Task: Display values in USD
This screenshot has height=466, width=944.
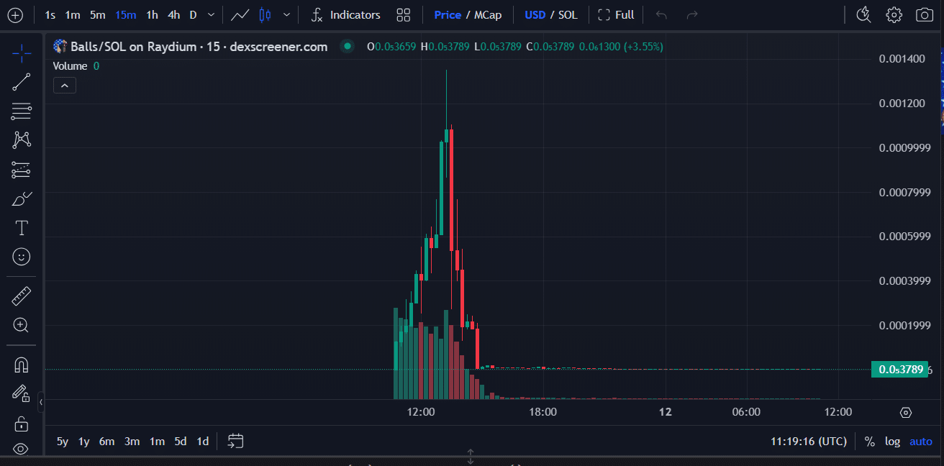Action: (535, 14)
